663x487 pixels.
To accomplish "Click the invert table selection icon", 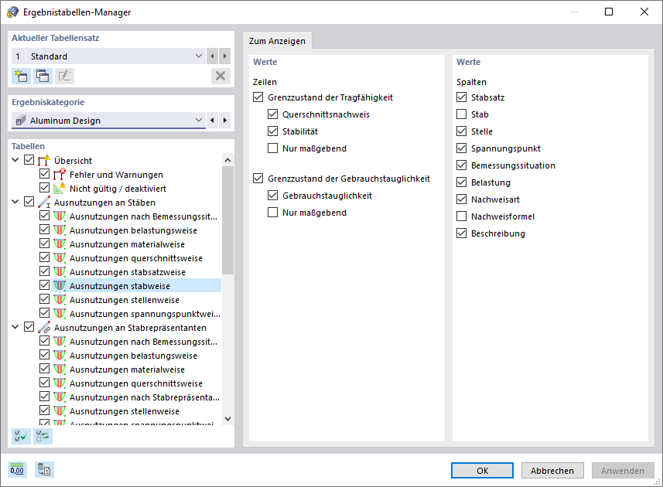I will [x=43, y=436].
